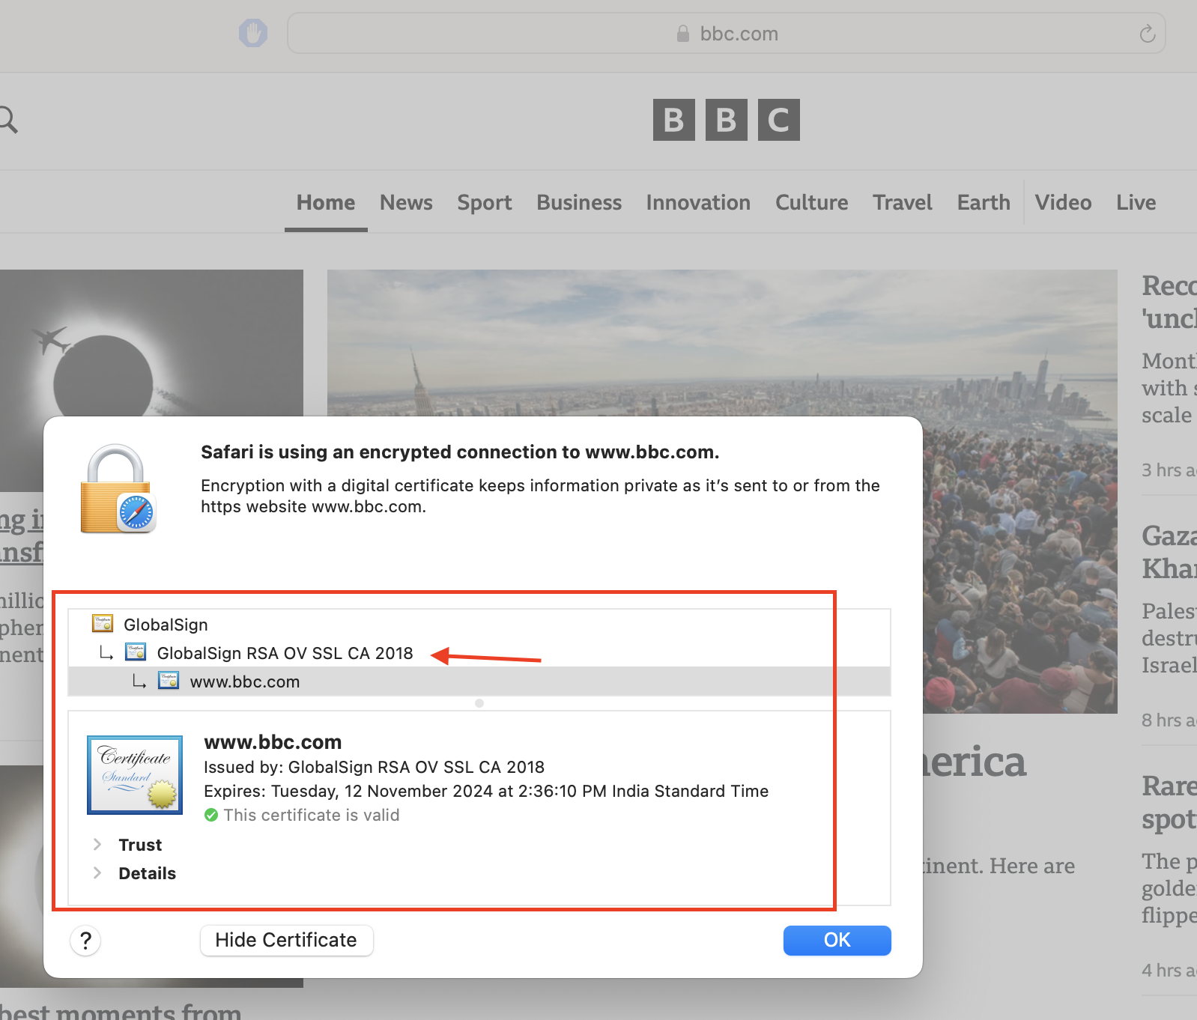Select GlobalSign root certificate in chain
The image size is (1197, 1020).
point(479,625)
